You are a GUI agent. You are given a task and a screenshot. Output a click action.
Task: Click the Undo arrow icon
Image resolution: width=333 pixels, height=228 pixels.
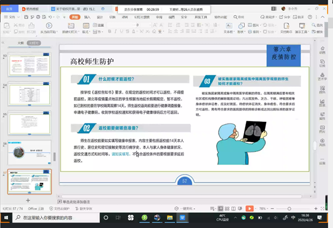pos(50,17)
